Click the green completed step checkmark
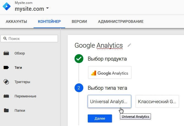Image resolution: width=184 pixels, height=126 pixels. tap(79, 59)
